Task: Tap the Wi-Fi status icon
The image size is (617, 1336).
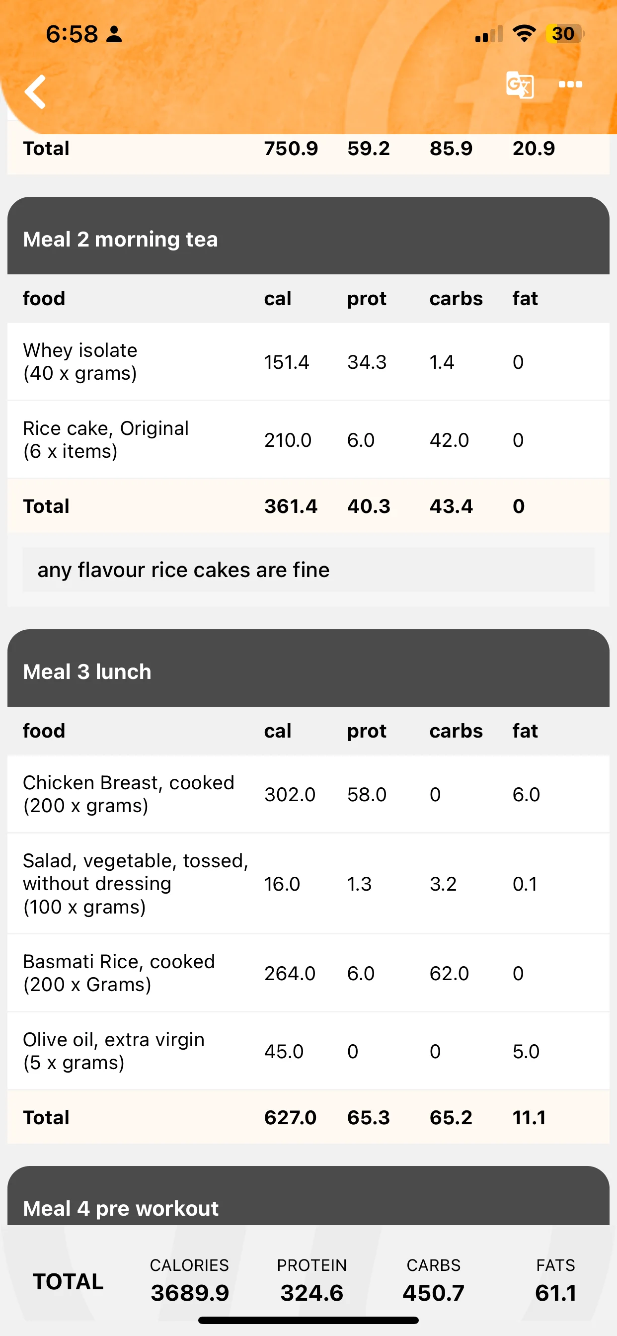Action: [524, 34]
